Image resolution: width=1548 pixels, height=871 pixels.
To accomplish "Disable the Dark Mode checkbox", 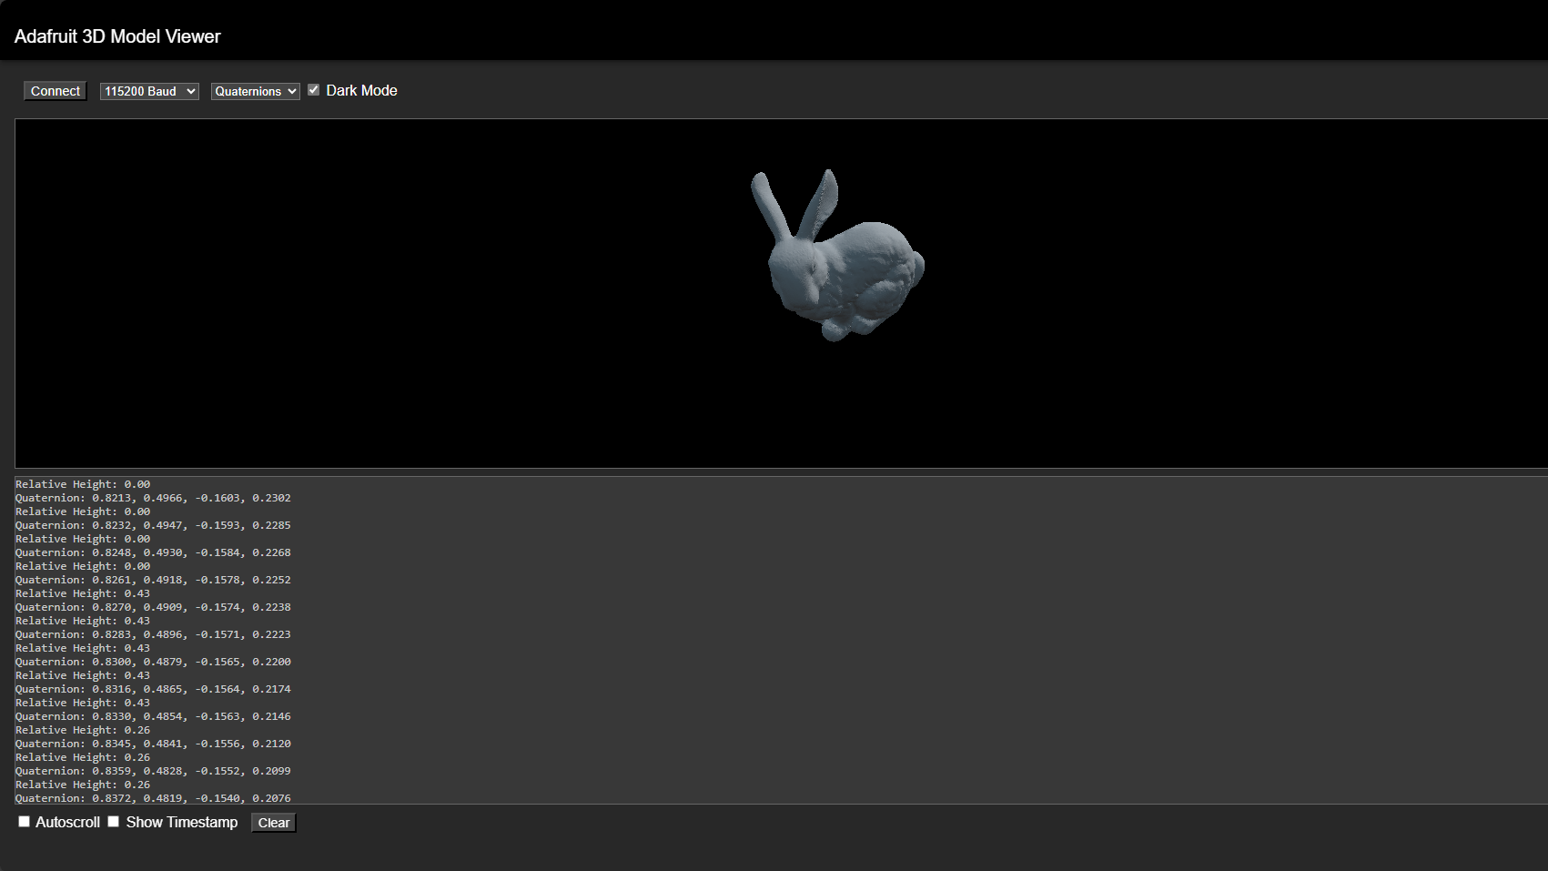I will pos(314,90).
